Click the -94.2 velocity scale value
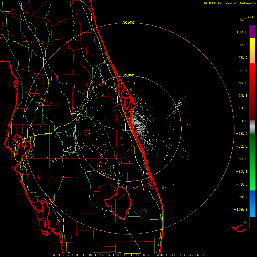This screenshot has width=257, height=257. (x=242, y=197)
